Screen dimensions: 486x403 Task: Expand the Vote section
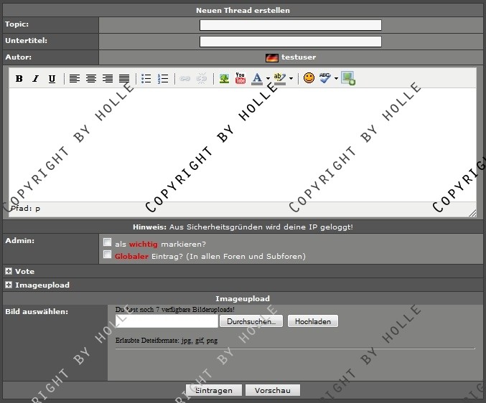tap(9, 272)
